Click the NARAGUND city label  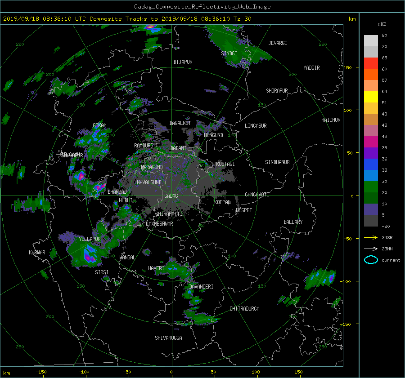tap(152, 167)
